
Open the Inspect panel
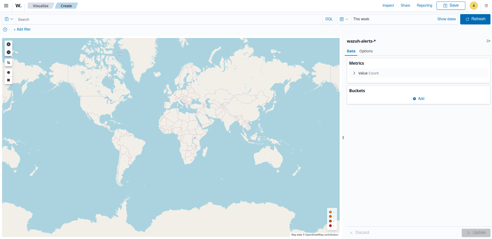pyautogui.click(x=388, y=5)
